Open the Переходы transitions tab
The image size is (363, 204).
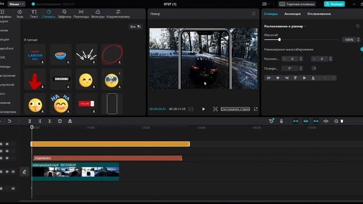coord(81,14)
